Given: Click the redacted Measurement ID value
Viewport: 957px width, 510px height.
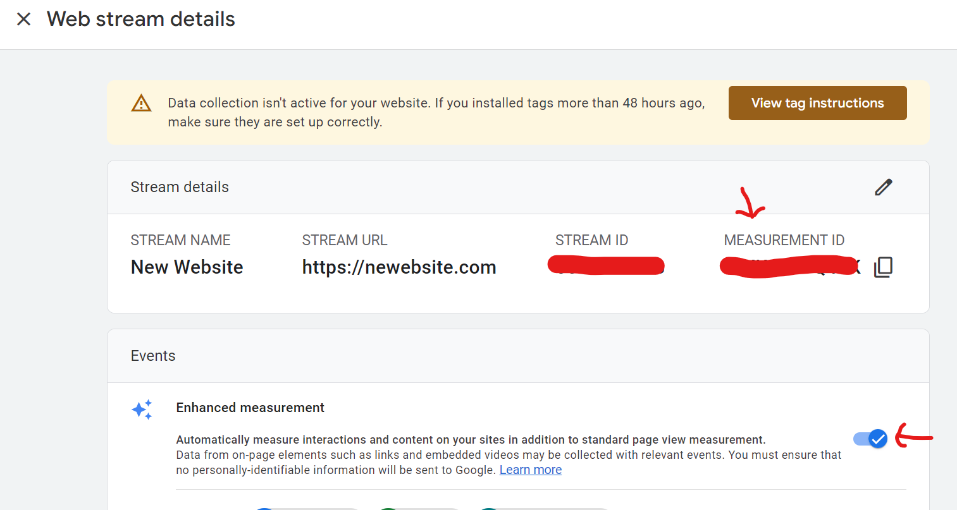Looking at the screenshot, I should (789, 267).
